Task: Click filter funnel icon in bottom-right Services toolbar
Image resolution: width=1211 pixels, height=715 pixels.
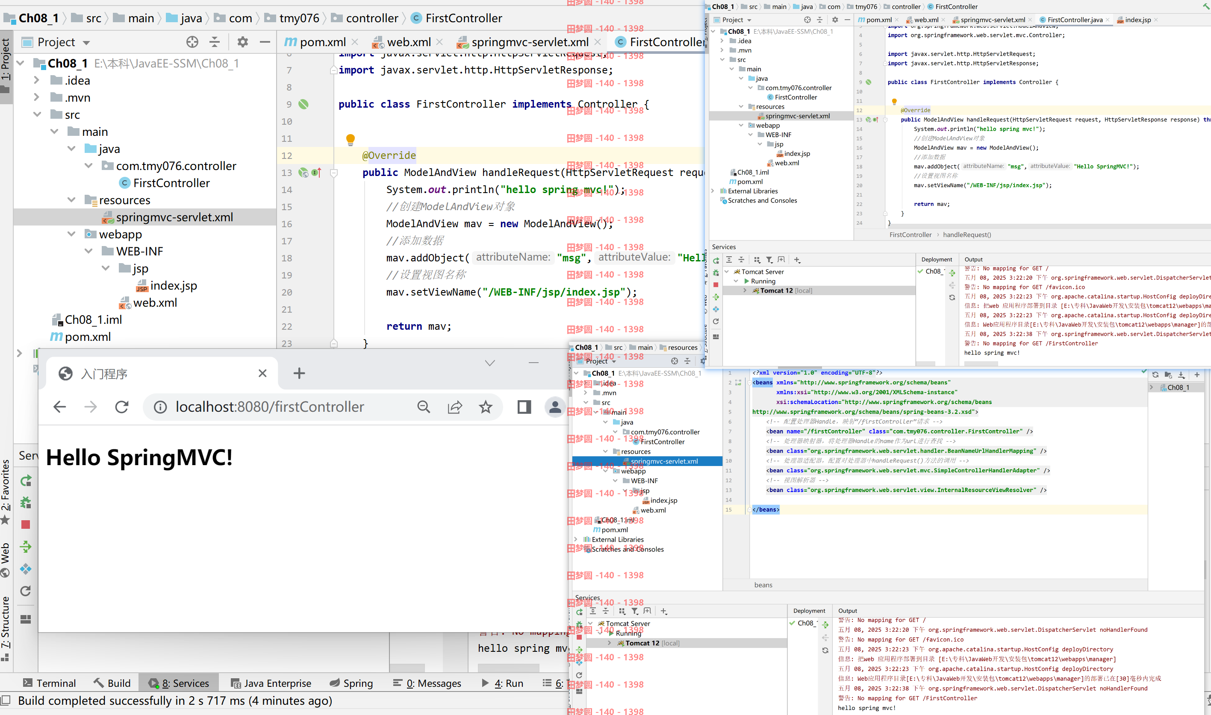Action: 635,611
